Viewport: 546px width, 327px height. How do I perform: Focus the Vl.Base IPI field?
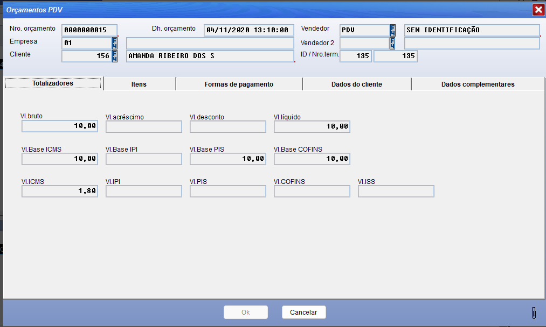tap(144, 159)
